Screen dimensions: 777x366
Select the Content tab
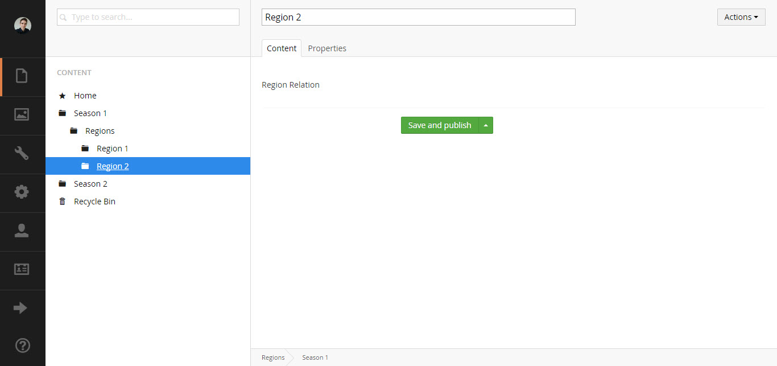point(282,48)
